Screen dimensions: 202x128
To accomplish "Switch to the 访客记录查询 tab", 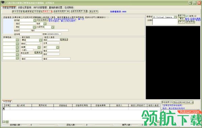I will 25,8.
